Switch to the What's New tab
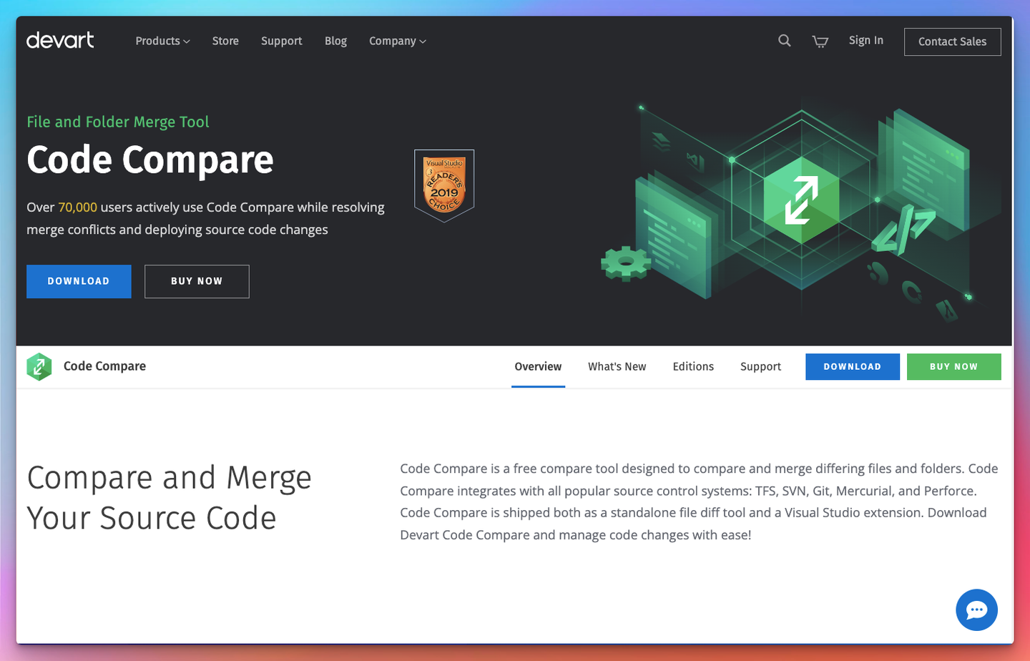The height and width of the screenshot is (661, 1030). (617, 366)
